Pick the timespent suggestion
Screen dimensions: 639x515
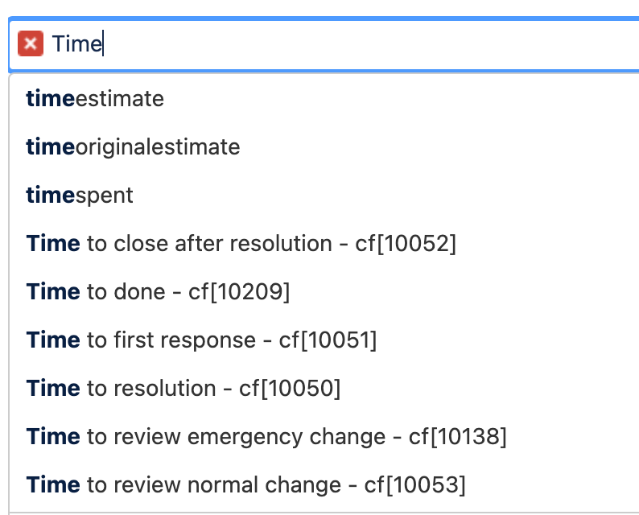[80, 196]
